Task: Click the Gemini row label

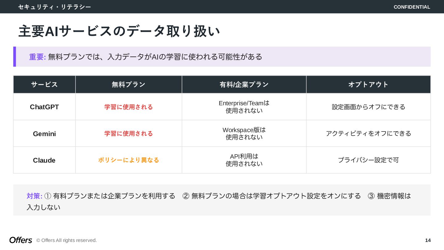Action: pyautogui.click(x=44, y=134)
